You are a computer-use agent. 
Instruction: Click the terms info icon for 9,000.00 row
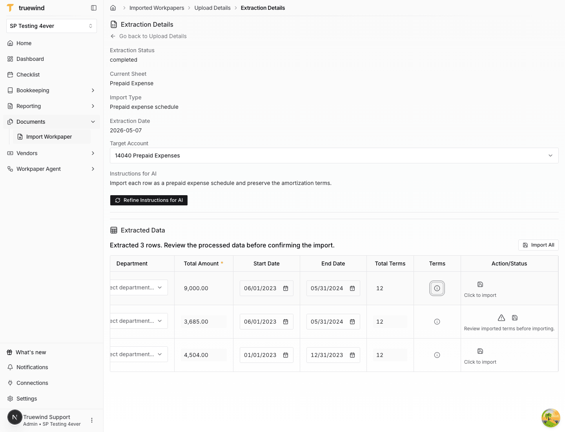437,288
